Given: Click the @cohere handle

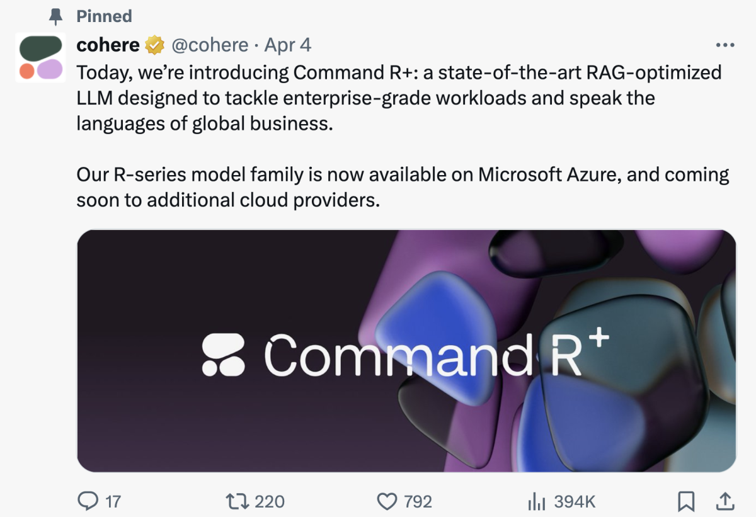Looking at the screenshot, I should click(x=210, y=45).
